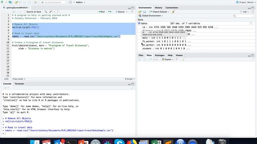This screenshot has width=257, height=144.
Task: Re-run the previous code region
Action: [x=110, y=12]
